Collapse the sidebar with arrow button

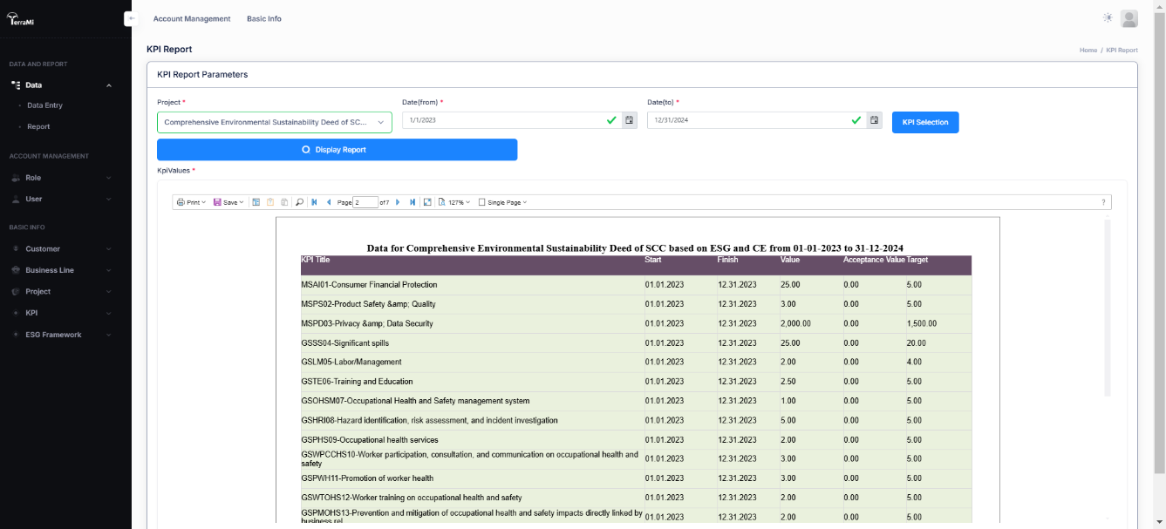click(131, 18)
